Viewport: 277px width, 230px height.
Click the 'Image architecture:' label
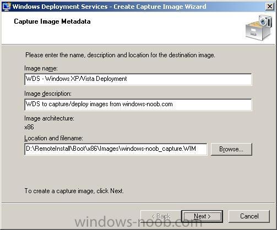pos(49,118)
